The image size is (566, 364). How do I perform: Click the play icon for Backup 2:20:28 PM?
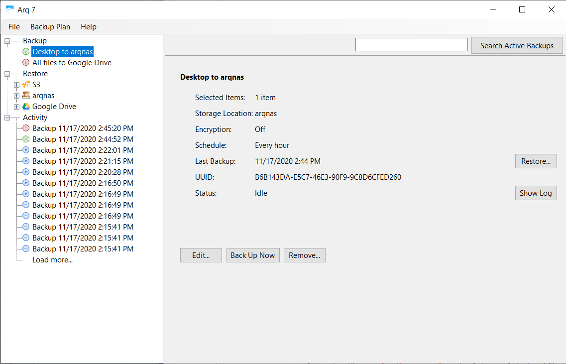tap(26, 172)
